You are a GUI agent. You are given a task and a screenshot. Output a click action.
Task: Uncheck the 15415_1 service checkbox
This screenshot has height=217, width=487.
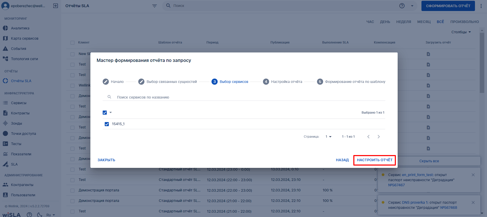coord(107,124)
